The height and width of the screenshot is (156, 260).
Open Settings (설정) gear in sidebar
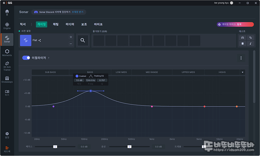(x=7, y=135)
